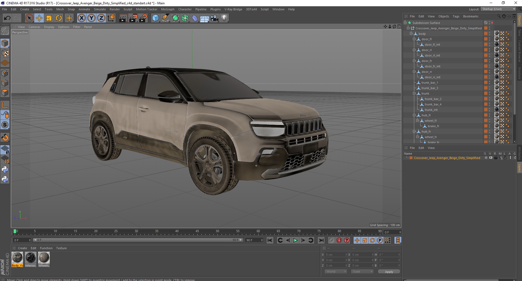Add a light object
522x281 pixels.
(x=224, y=18)
